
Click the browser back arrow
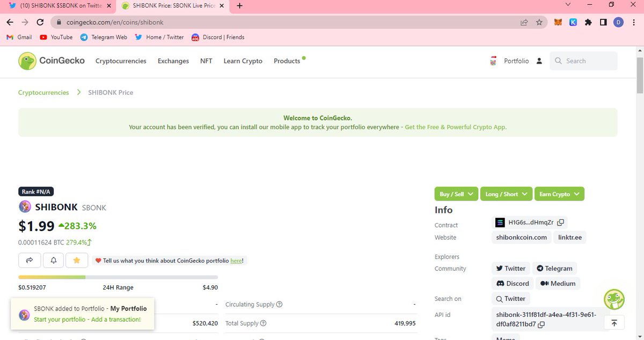point(10,23)
